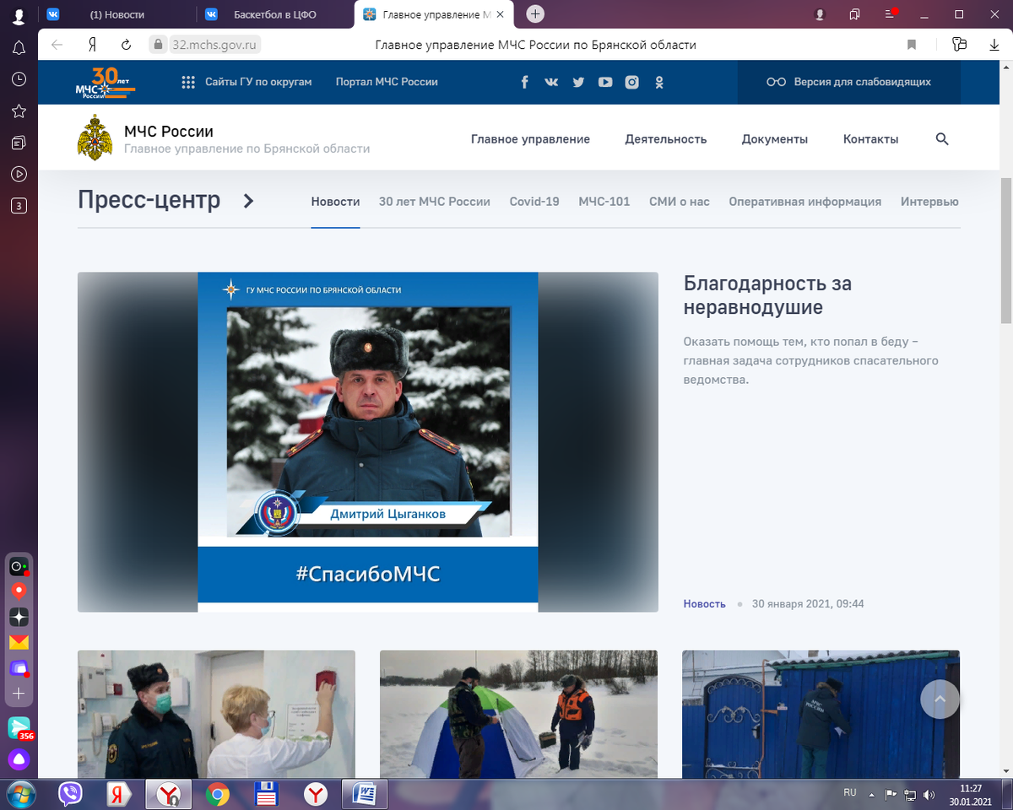Open Viber from the Windows taskbar
Viewport: 1013px width, 810px height.
pyautogui.click(x=70, y=794)
